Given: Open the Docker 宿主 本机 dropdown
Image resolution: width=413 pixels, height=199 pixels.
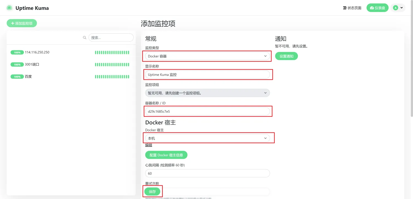Looking at the screenshot, I should [207, 138].
